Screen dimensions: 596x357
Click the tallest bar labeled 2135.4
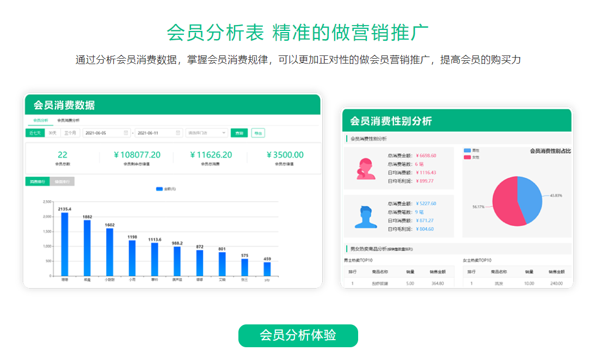point(65,243)
